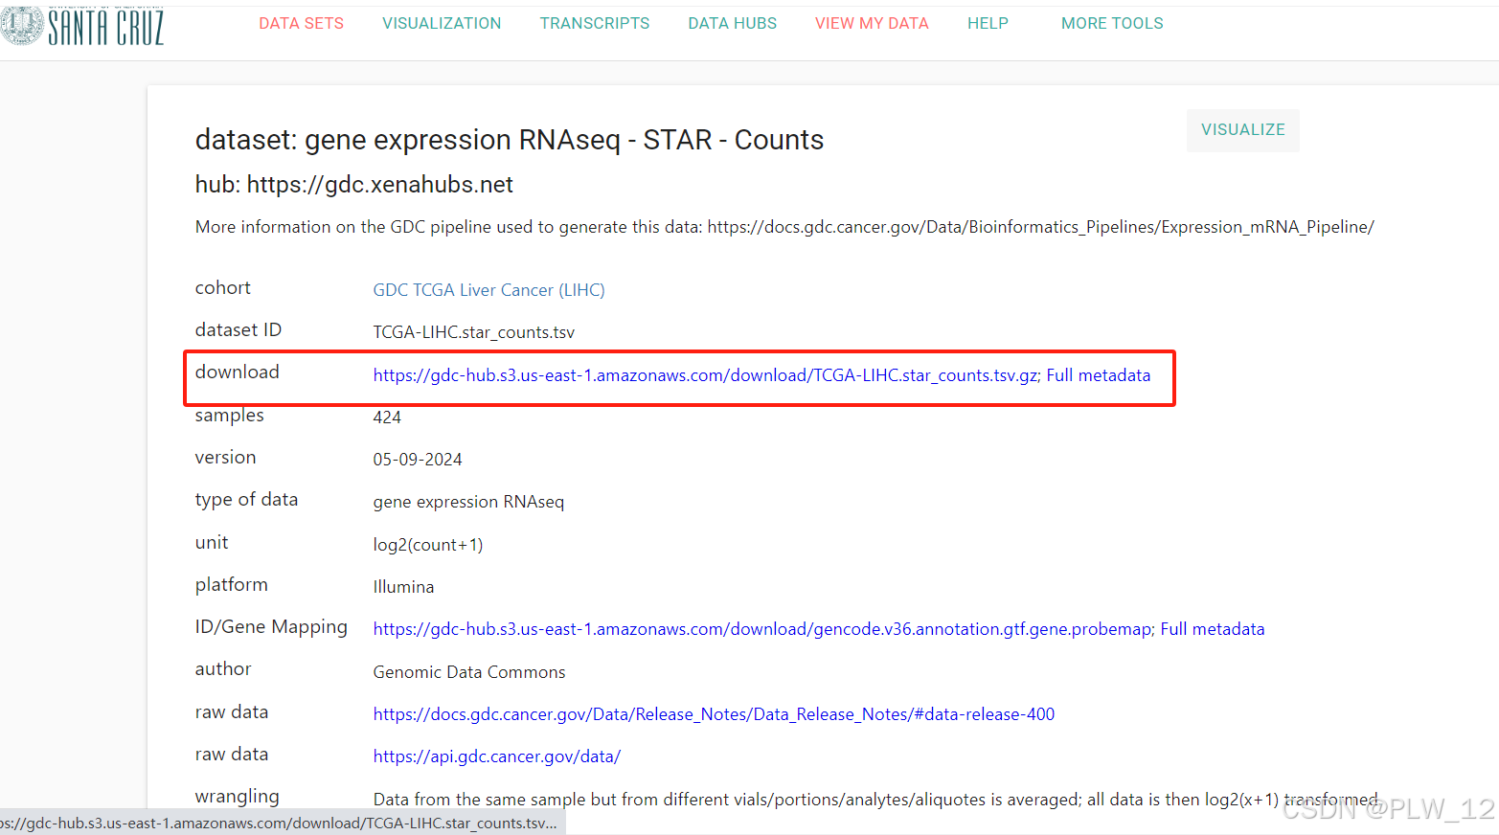Click the samples value 424
Viewport: 1499px width, 835px height.
coord(387,417)
